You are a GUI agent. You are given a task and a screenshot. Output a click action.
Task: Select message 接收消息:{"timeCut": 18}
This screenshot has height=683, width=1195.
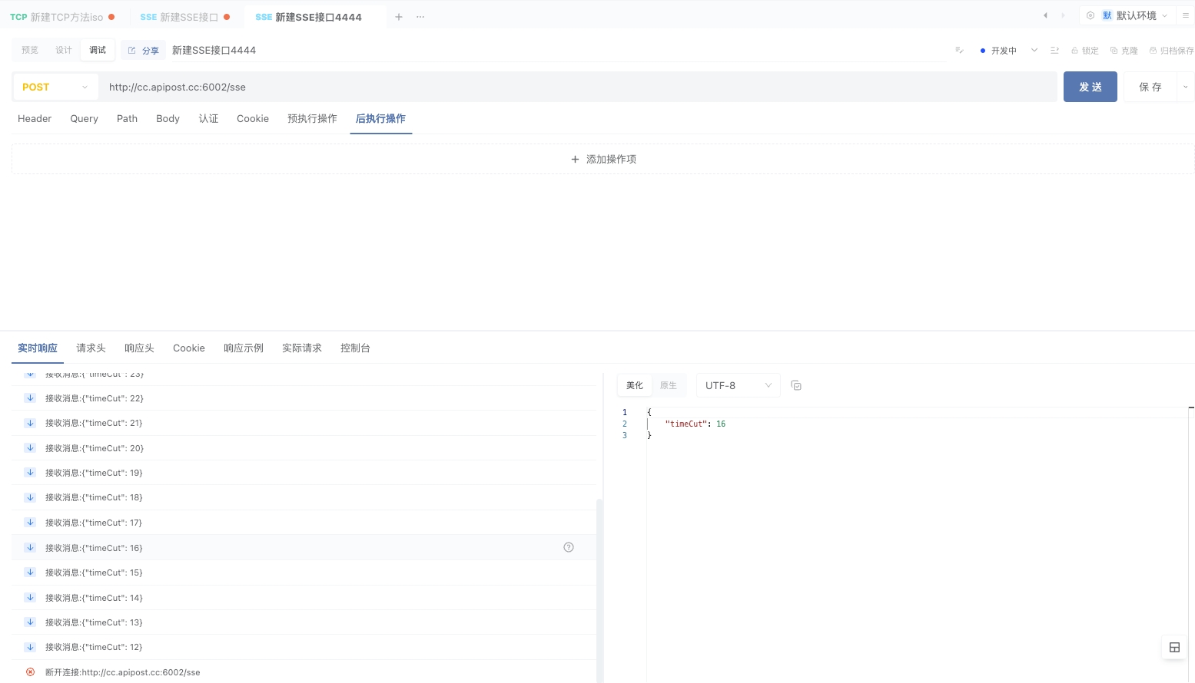point(304,497)
